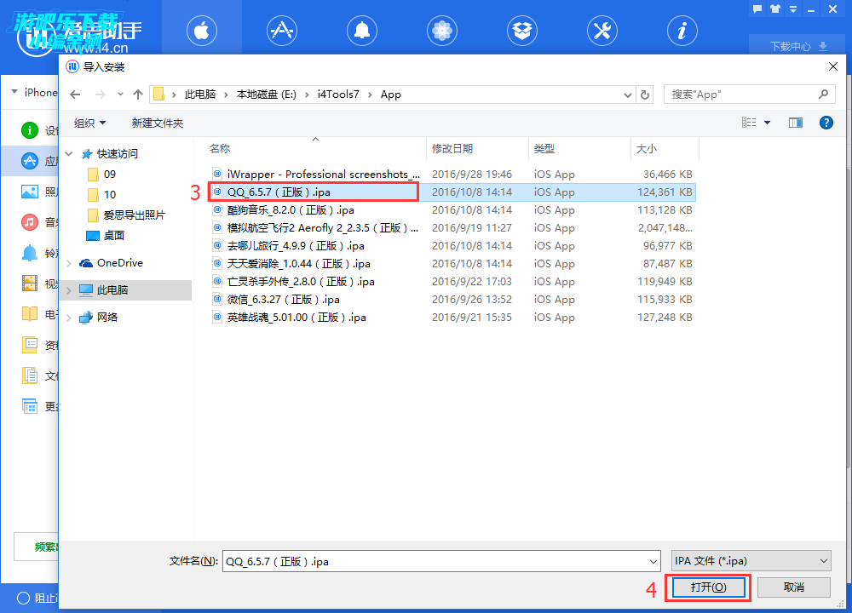Click the 打开(O) button
Viewport: 852px width, 613px height.
pos(709,587)
